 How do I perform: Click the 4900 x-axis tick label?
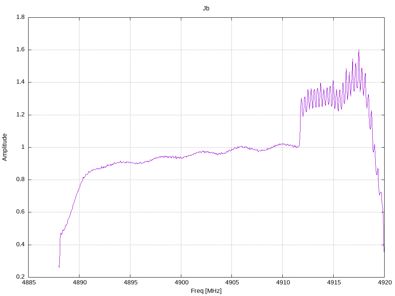181,283
